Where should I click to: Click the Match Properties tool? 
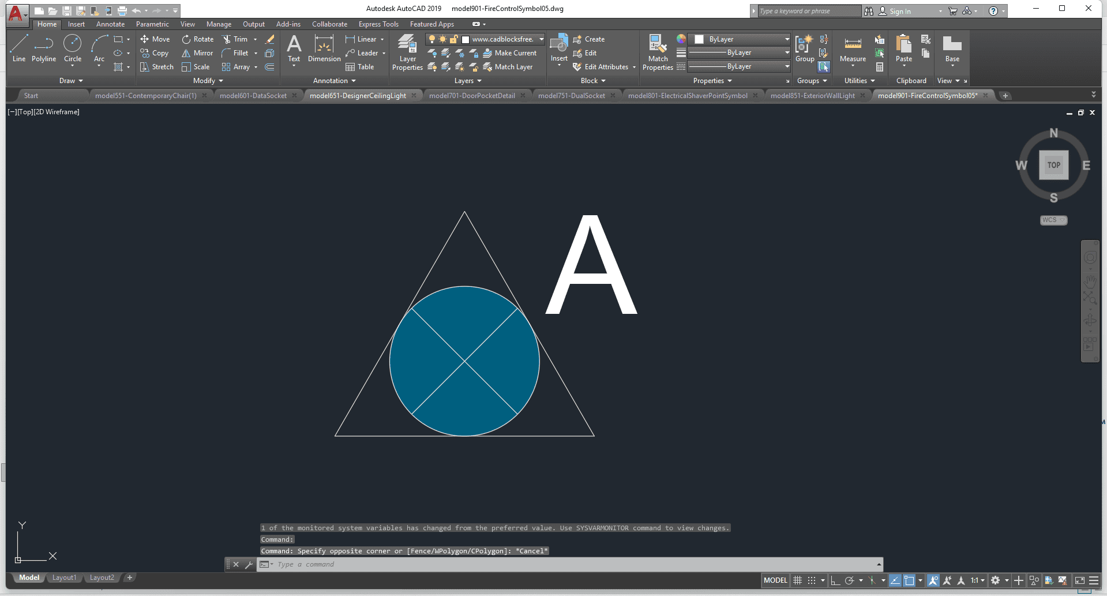(658, 52)
